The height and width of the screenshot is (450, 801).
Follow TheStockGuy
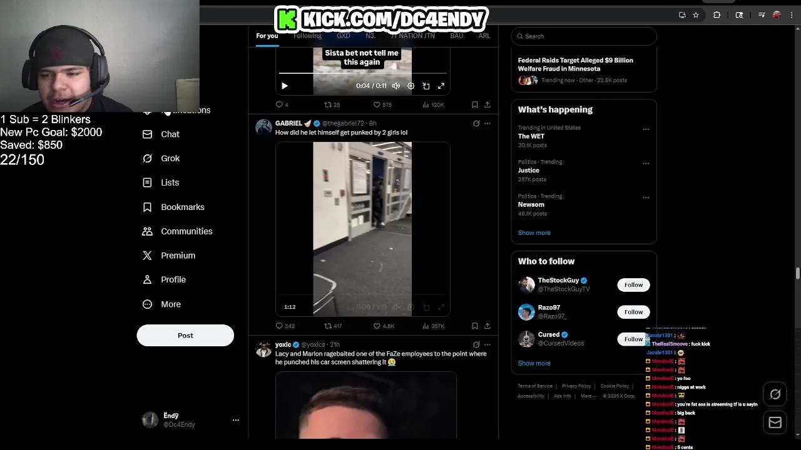pyautogui.click(x=633, y=285)
